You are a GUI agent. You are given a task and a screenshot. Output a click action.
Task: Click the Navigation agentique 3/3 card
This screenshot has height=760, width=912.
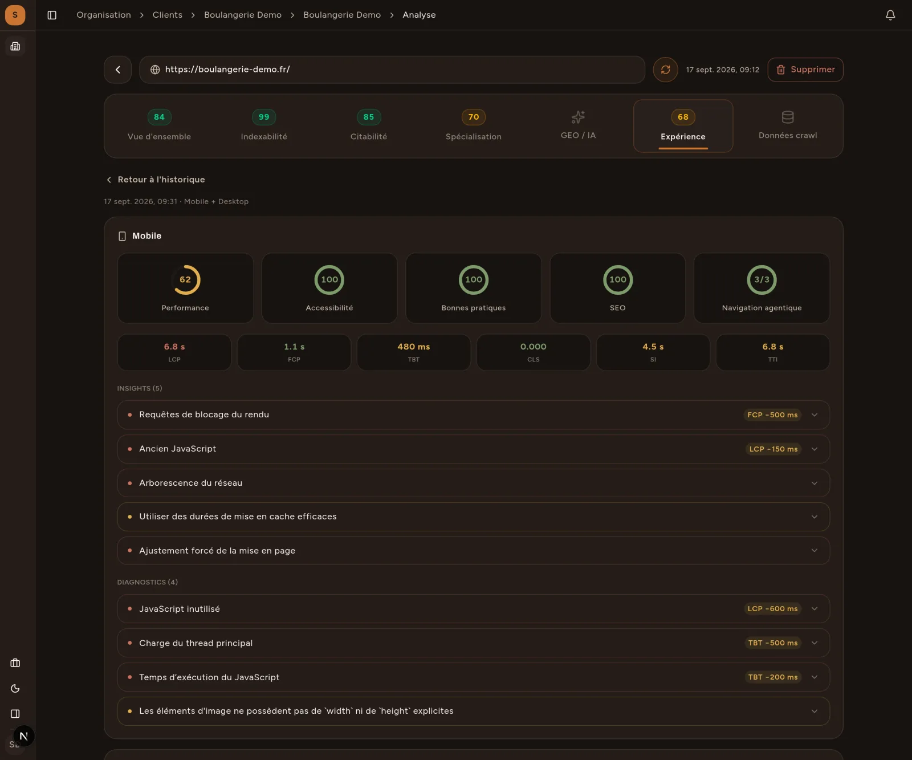[762, 288]
